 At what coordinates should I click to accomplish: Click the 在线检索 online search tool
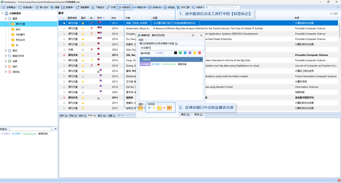[26, 7]
